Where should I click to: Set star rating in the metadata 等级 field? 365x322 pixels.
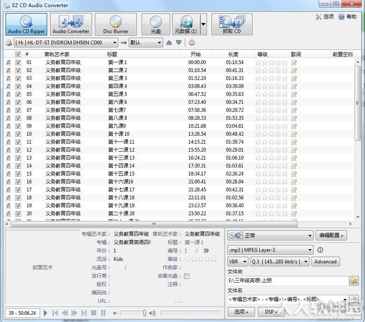(200, 259)
